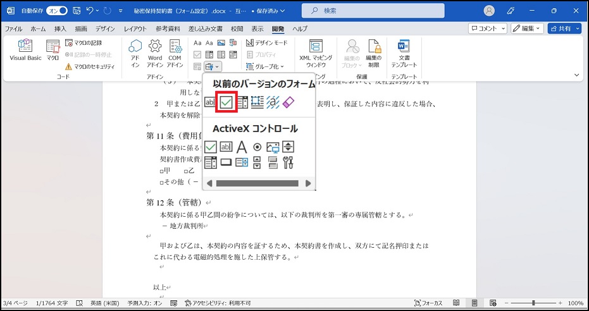Open the マクロ macros dialog

point(53,51)
